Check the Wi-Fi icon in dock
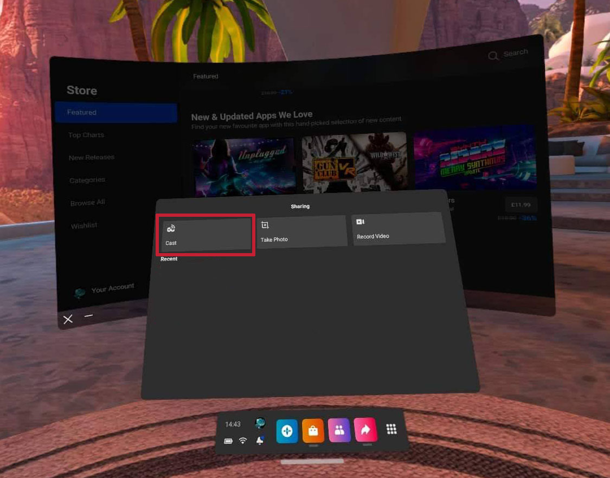Image resolution: width=610 pixels, height=478 pixels. [243, 441]
